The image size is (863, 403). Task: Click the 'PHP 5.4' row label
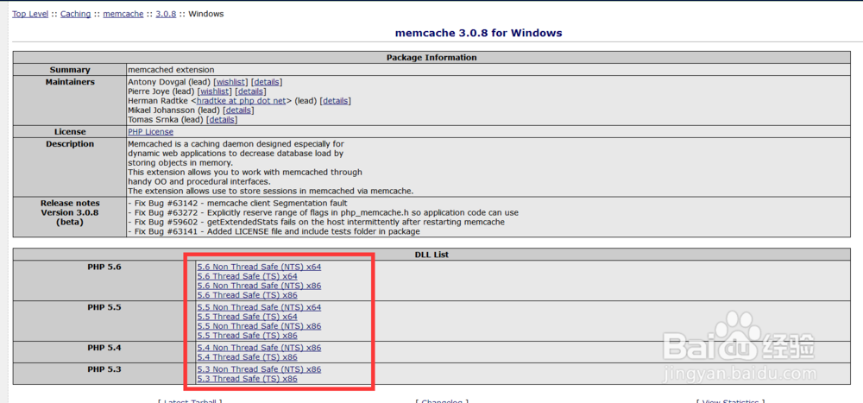pos(104,348)
